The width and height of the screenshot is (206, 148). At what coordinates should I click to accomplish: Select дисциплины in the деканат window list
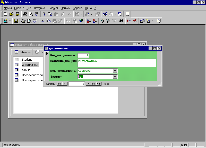click(30, 65)
